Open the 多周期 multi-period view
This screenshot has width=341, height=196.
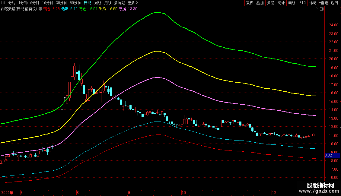[120, 3]
